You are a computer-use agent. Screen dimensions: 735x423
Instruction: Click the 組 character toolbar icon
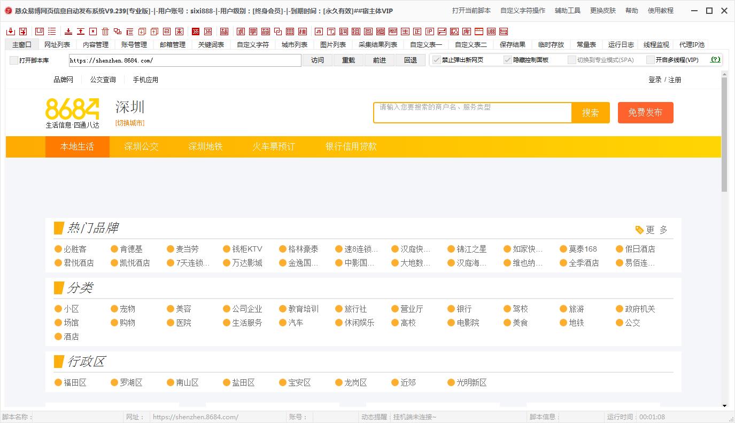[355, 32]
